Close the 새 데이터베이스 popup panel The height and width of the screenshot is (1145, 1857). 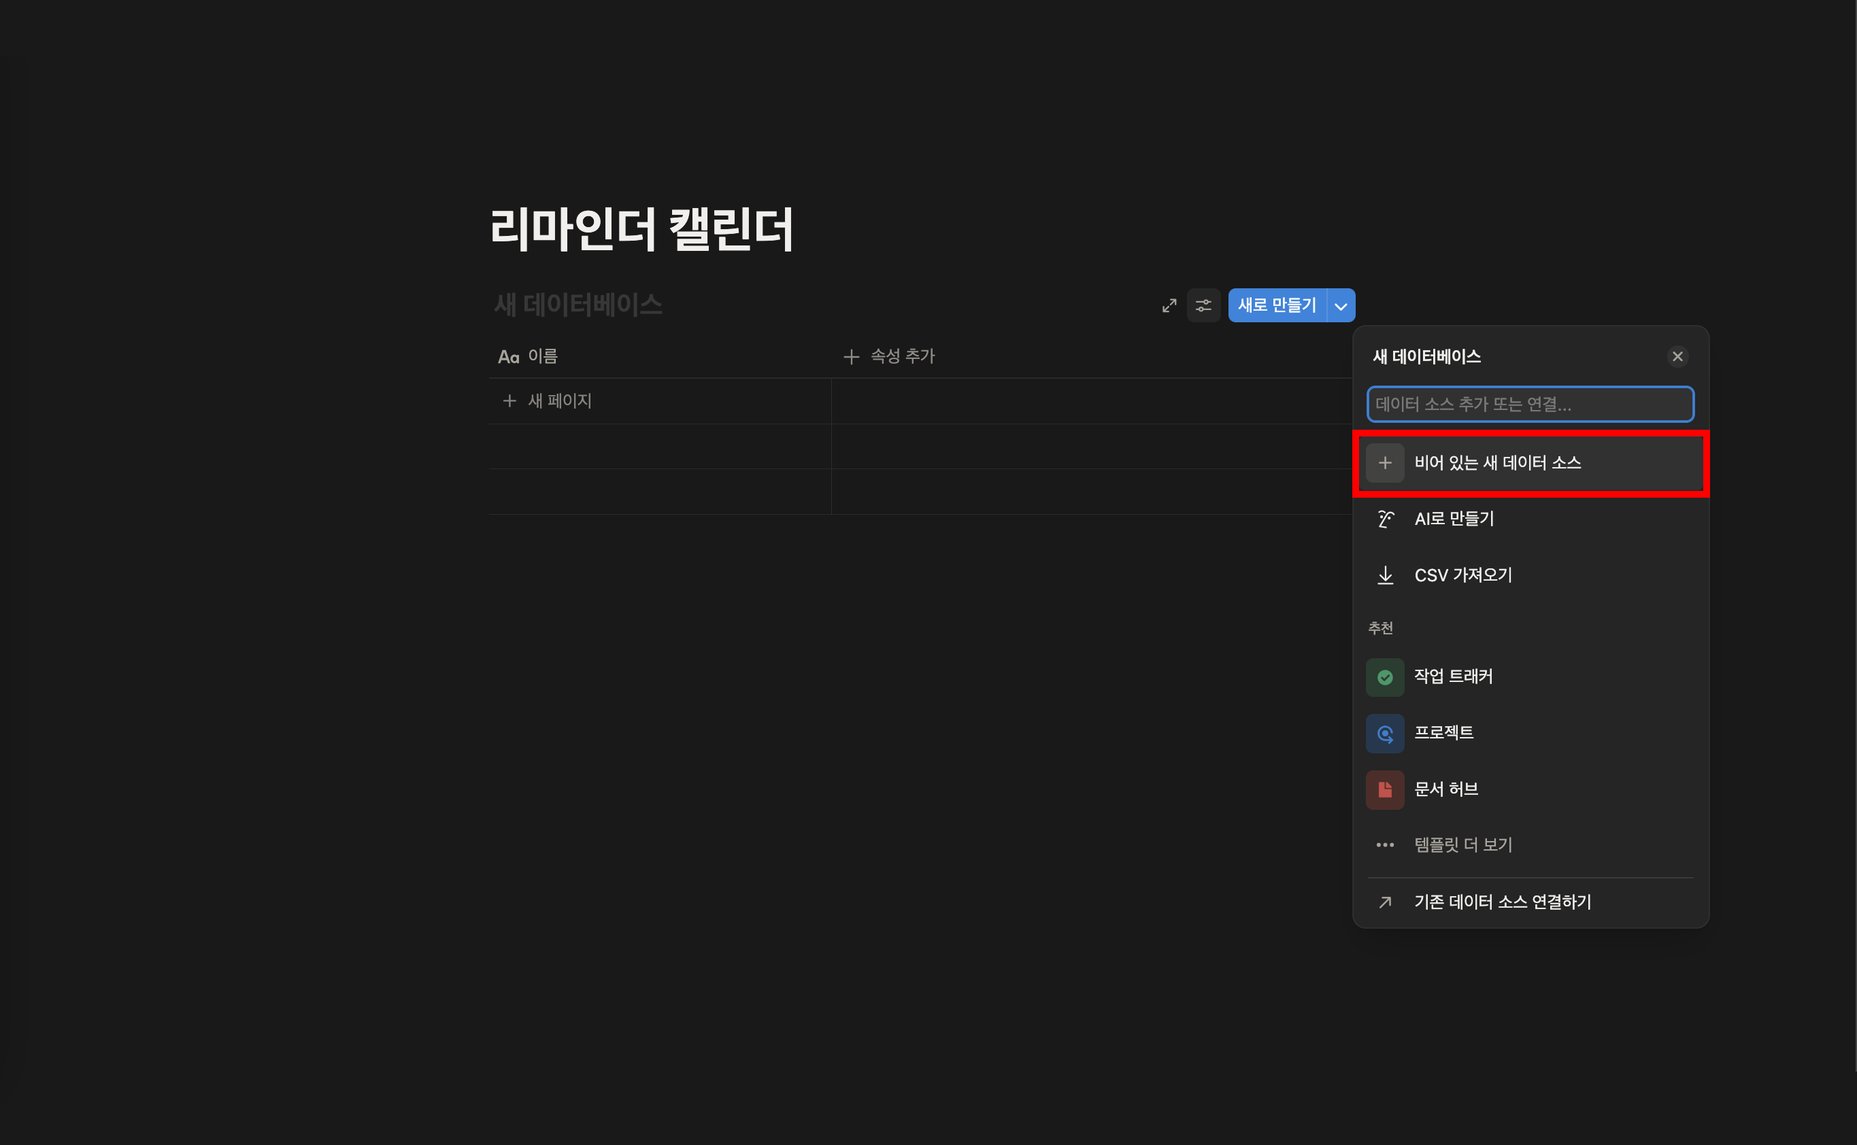pos(1677,356)
